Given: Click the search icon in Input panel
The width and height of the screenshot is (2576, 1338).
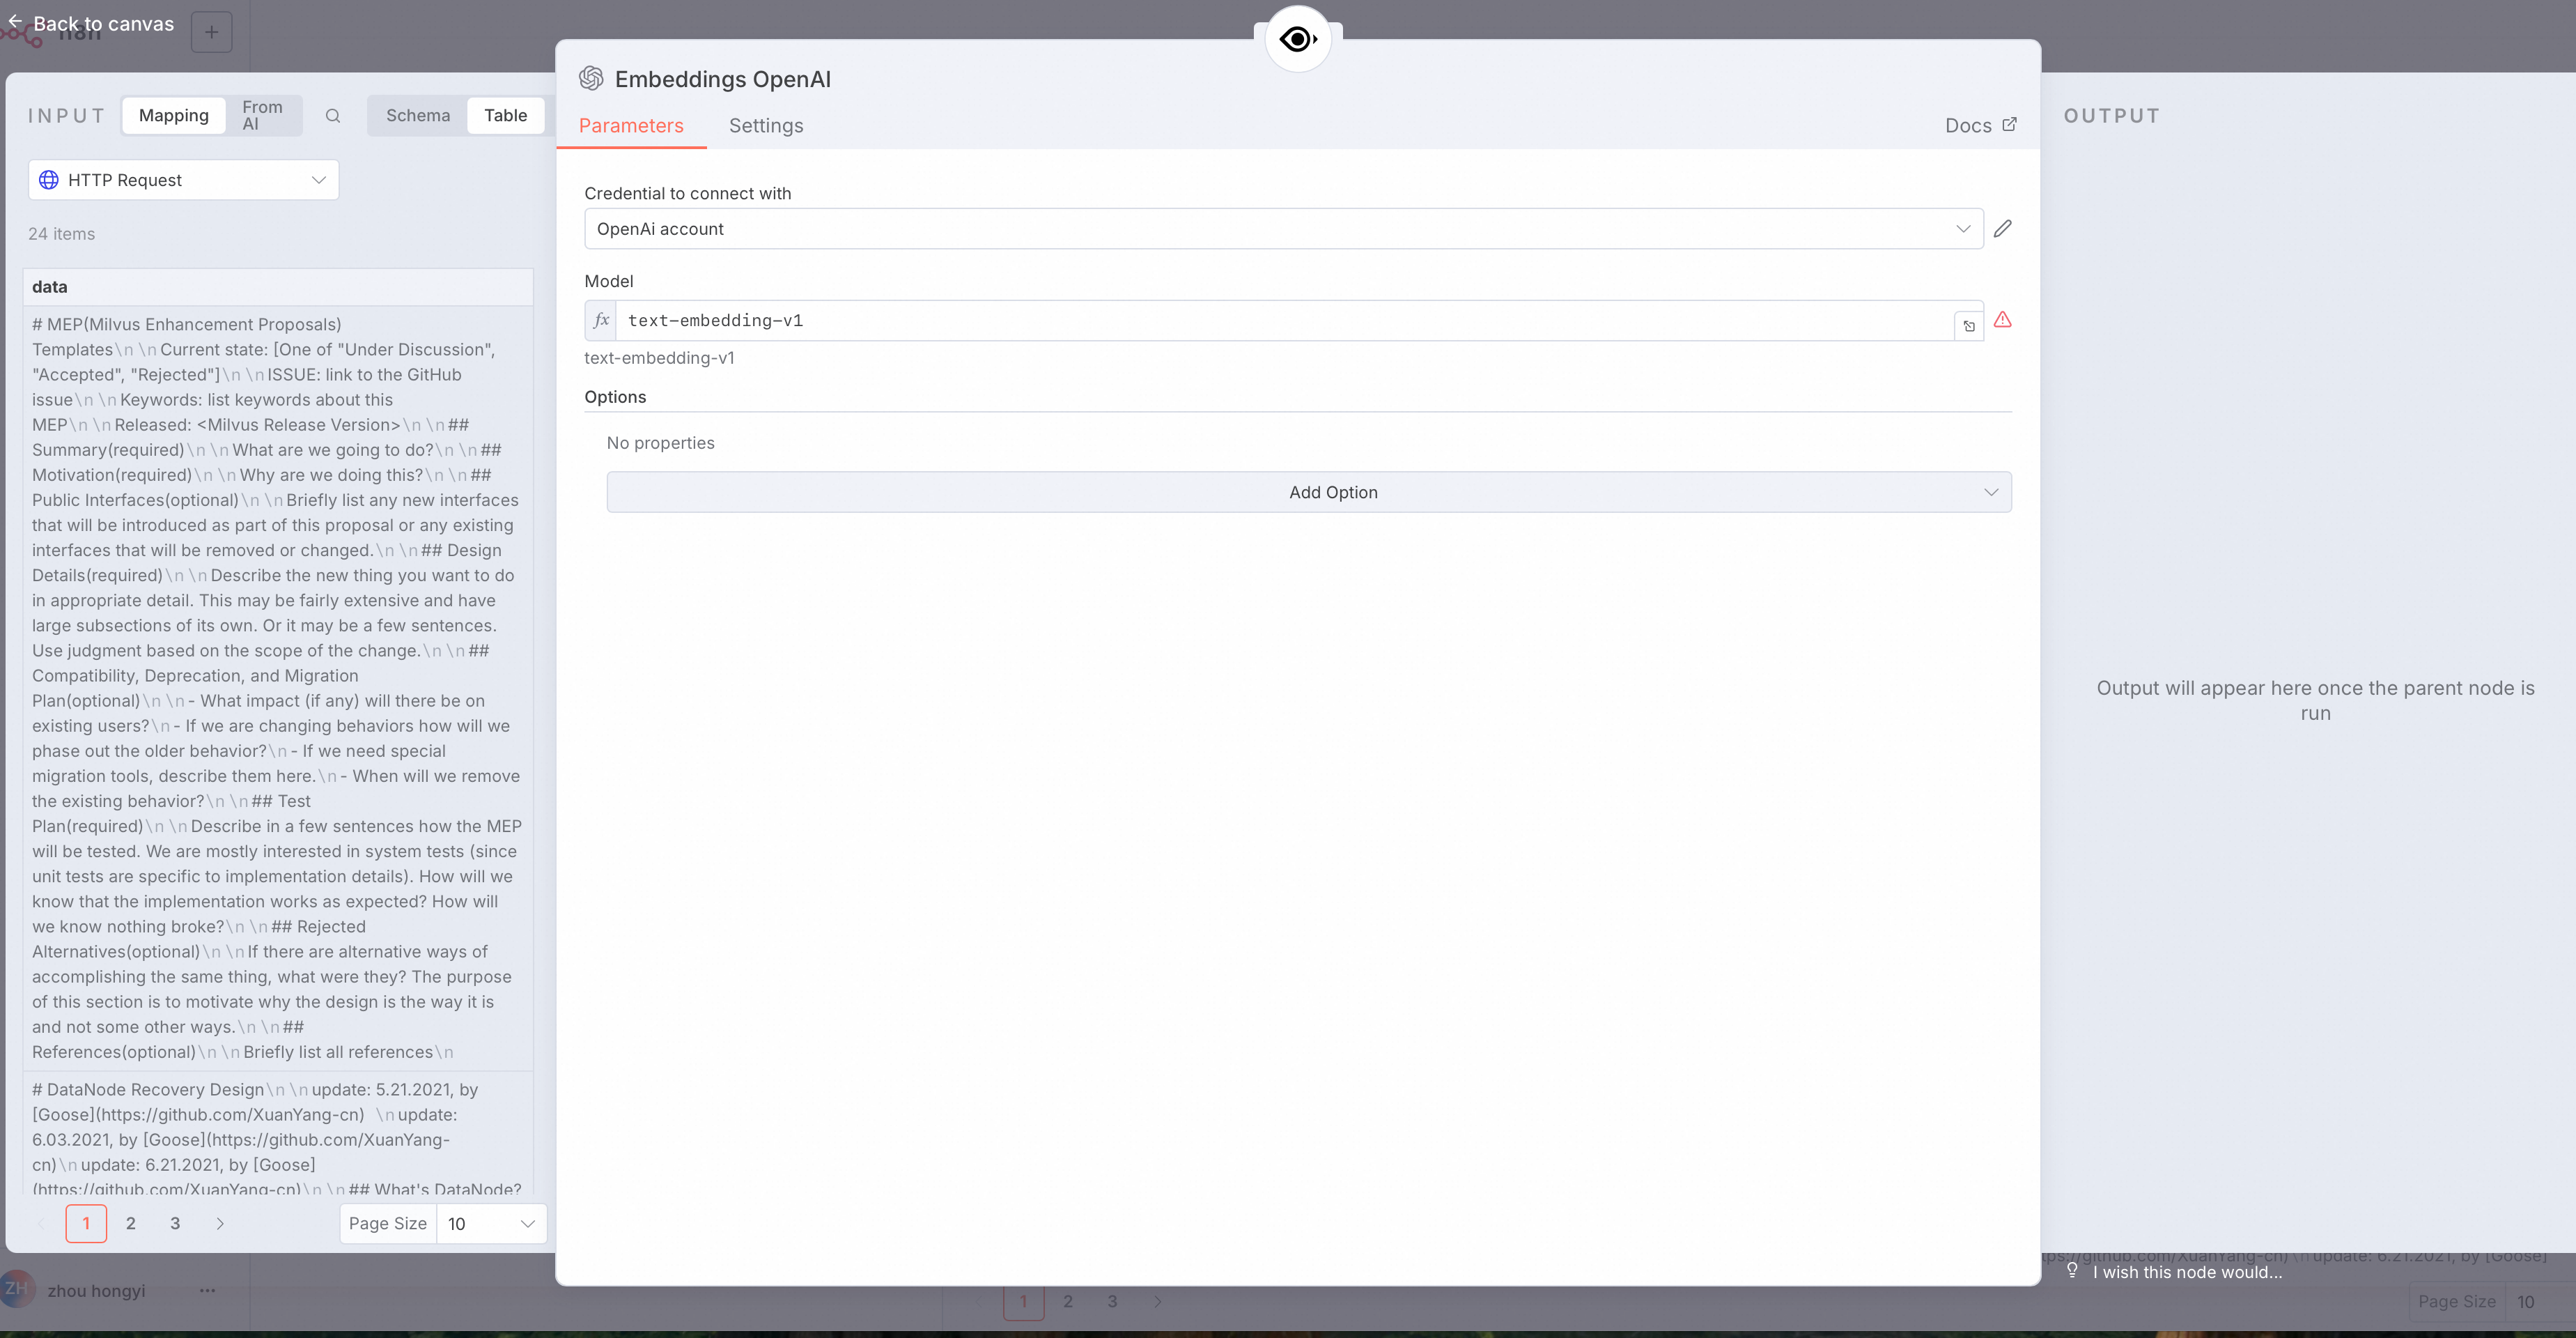Looking at the screenshot, I should [333, 116].
